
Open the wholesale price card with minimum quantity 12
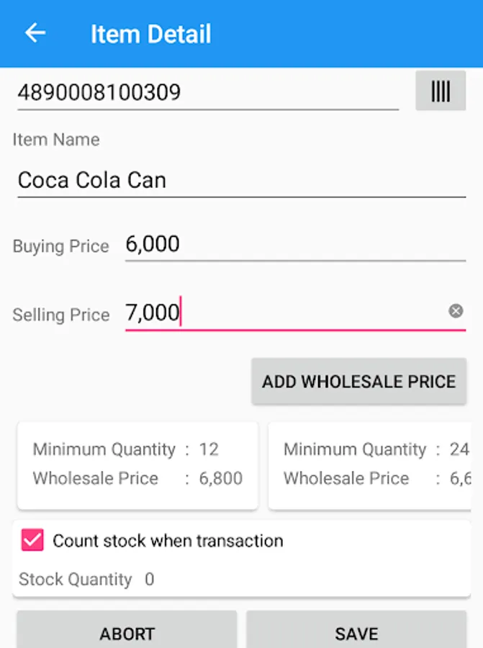pyautogui.click(x=137, y=464)
